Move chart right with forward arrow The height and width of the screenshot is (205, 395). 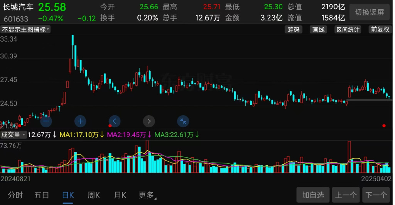[x=149, y=121]
